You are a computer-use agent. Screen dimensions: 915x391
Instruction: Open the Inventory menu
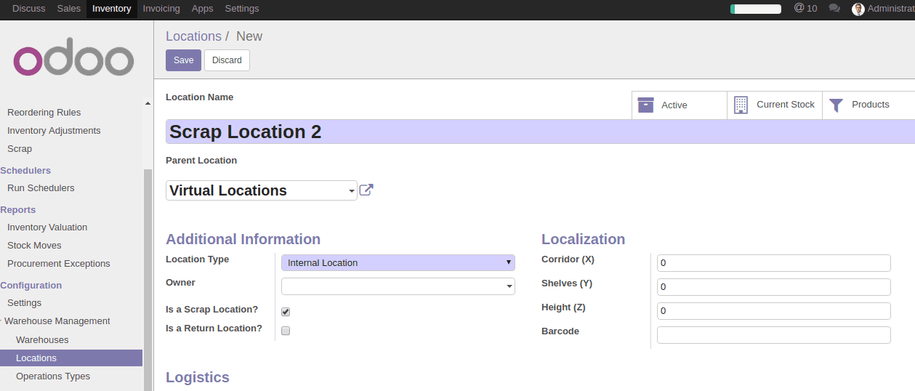112,9
